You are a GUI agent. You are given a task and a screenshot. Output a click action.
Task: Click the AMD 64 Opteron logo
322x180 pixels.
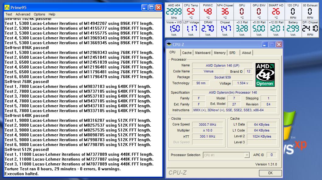[x=265, y=75]
